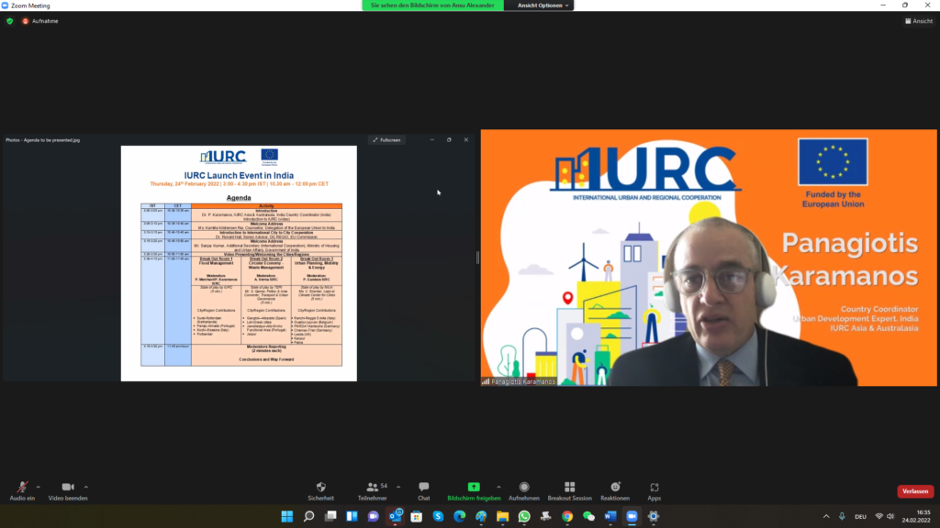Open WhatsApp from the Windows taskbar
940x528 pixels.
524,516
